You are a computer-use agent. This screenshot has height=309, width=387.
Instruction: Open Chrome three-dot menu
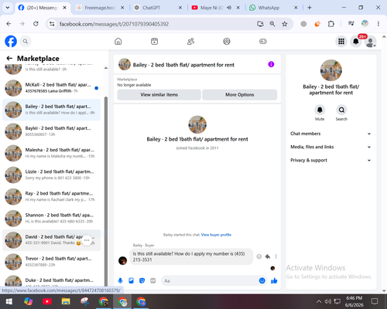378,24
